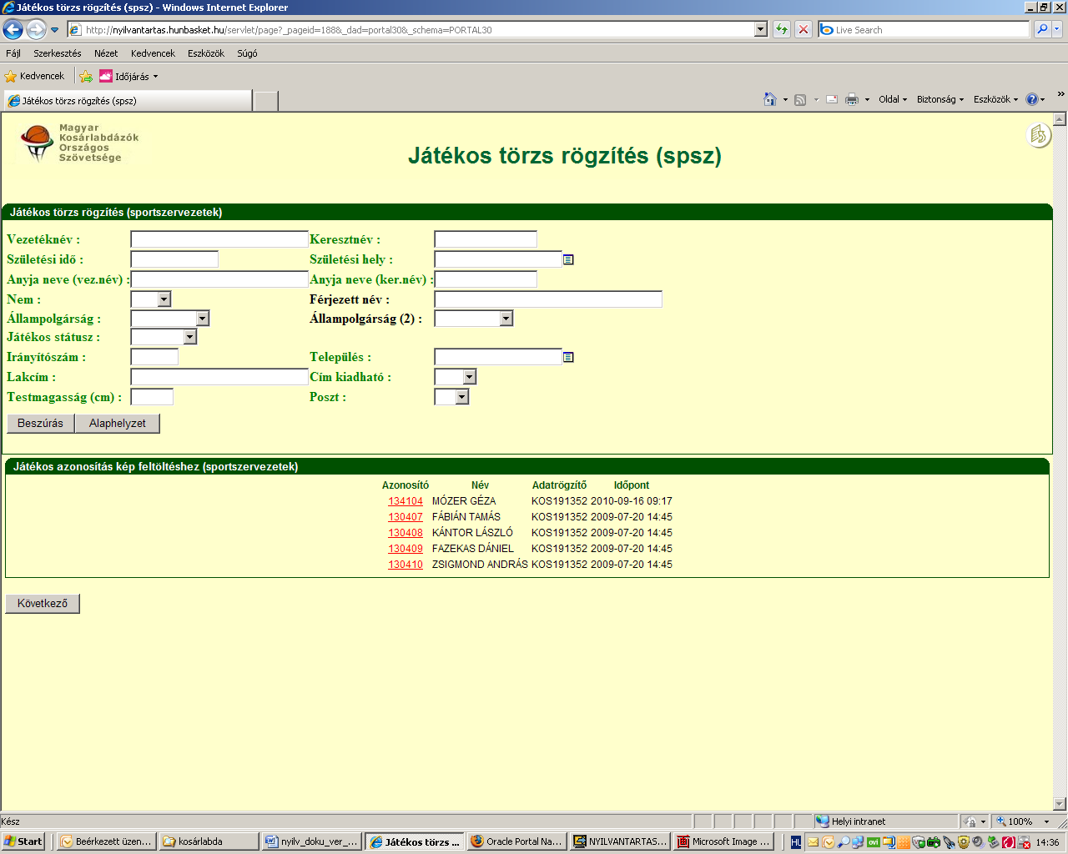Click in the Irányítószám input field
This screenshot has width=1068, height=854.
point(154,357)
